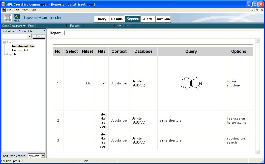Open the Sort Entries by Name dropdown
Screen dimensions: 265x164
[43, 156]
